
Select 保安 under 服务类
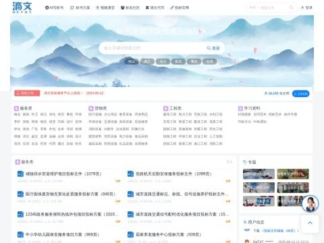point(61,114)
